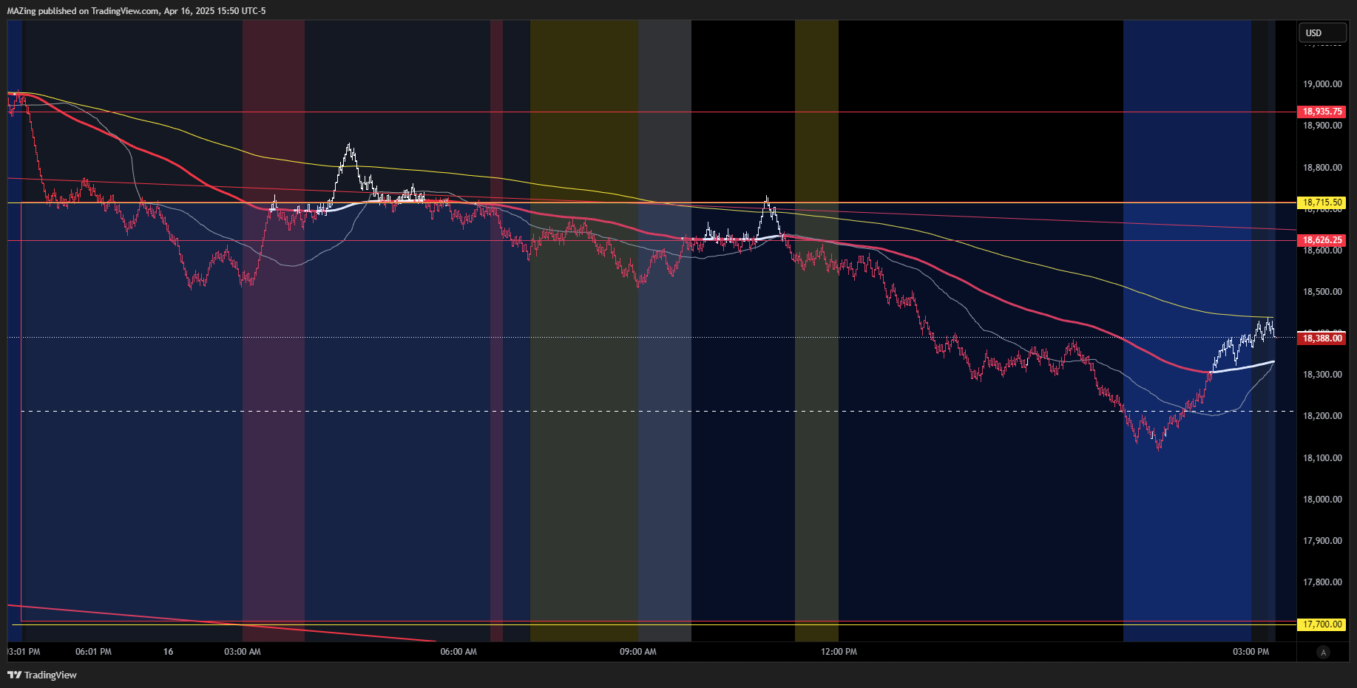Image resolution: width=1357 pixels, height=688 pixels.
Task: Click the 03:00 AM time axis label
Action: pyautogui.click(x=243, y=652)
